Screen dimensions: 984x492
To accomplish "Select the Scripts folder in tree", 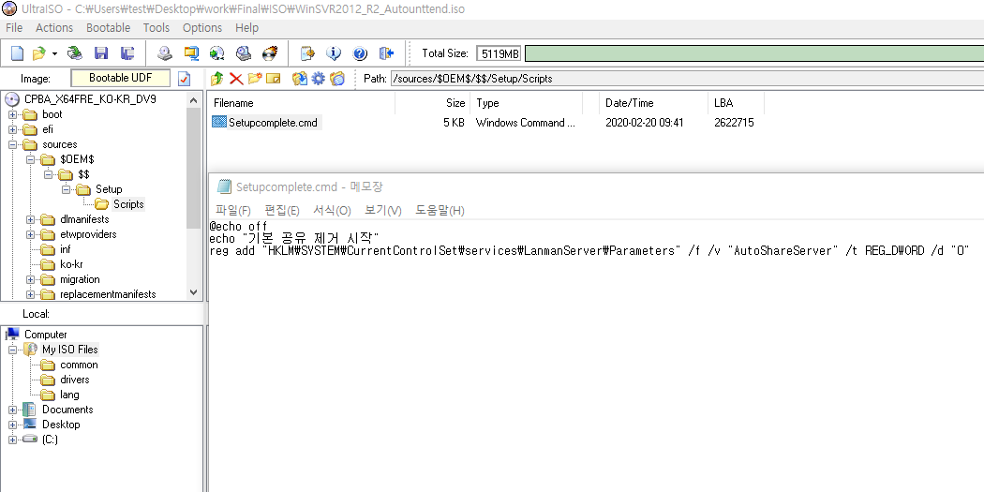I will click(x=128, y=204).
